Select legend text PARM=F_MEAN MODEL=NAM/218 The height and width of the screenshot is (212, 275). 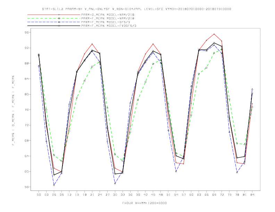tap(108, 18)
